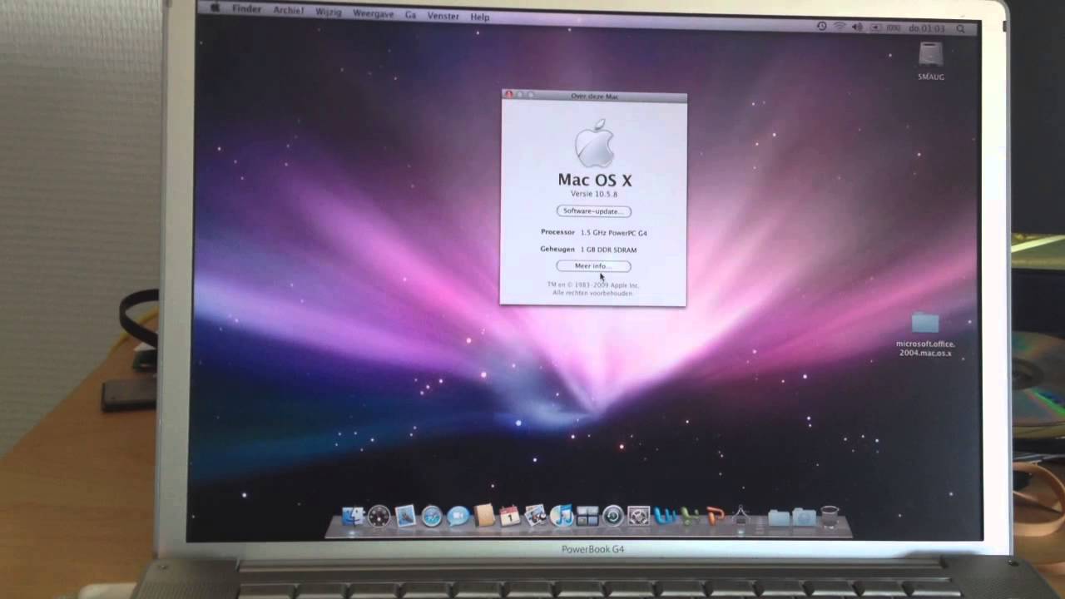Open the Help menu
This screenshot has height=599, width=1065.
pyautogui.click(x=480, y=17)
